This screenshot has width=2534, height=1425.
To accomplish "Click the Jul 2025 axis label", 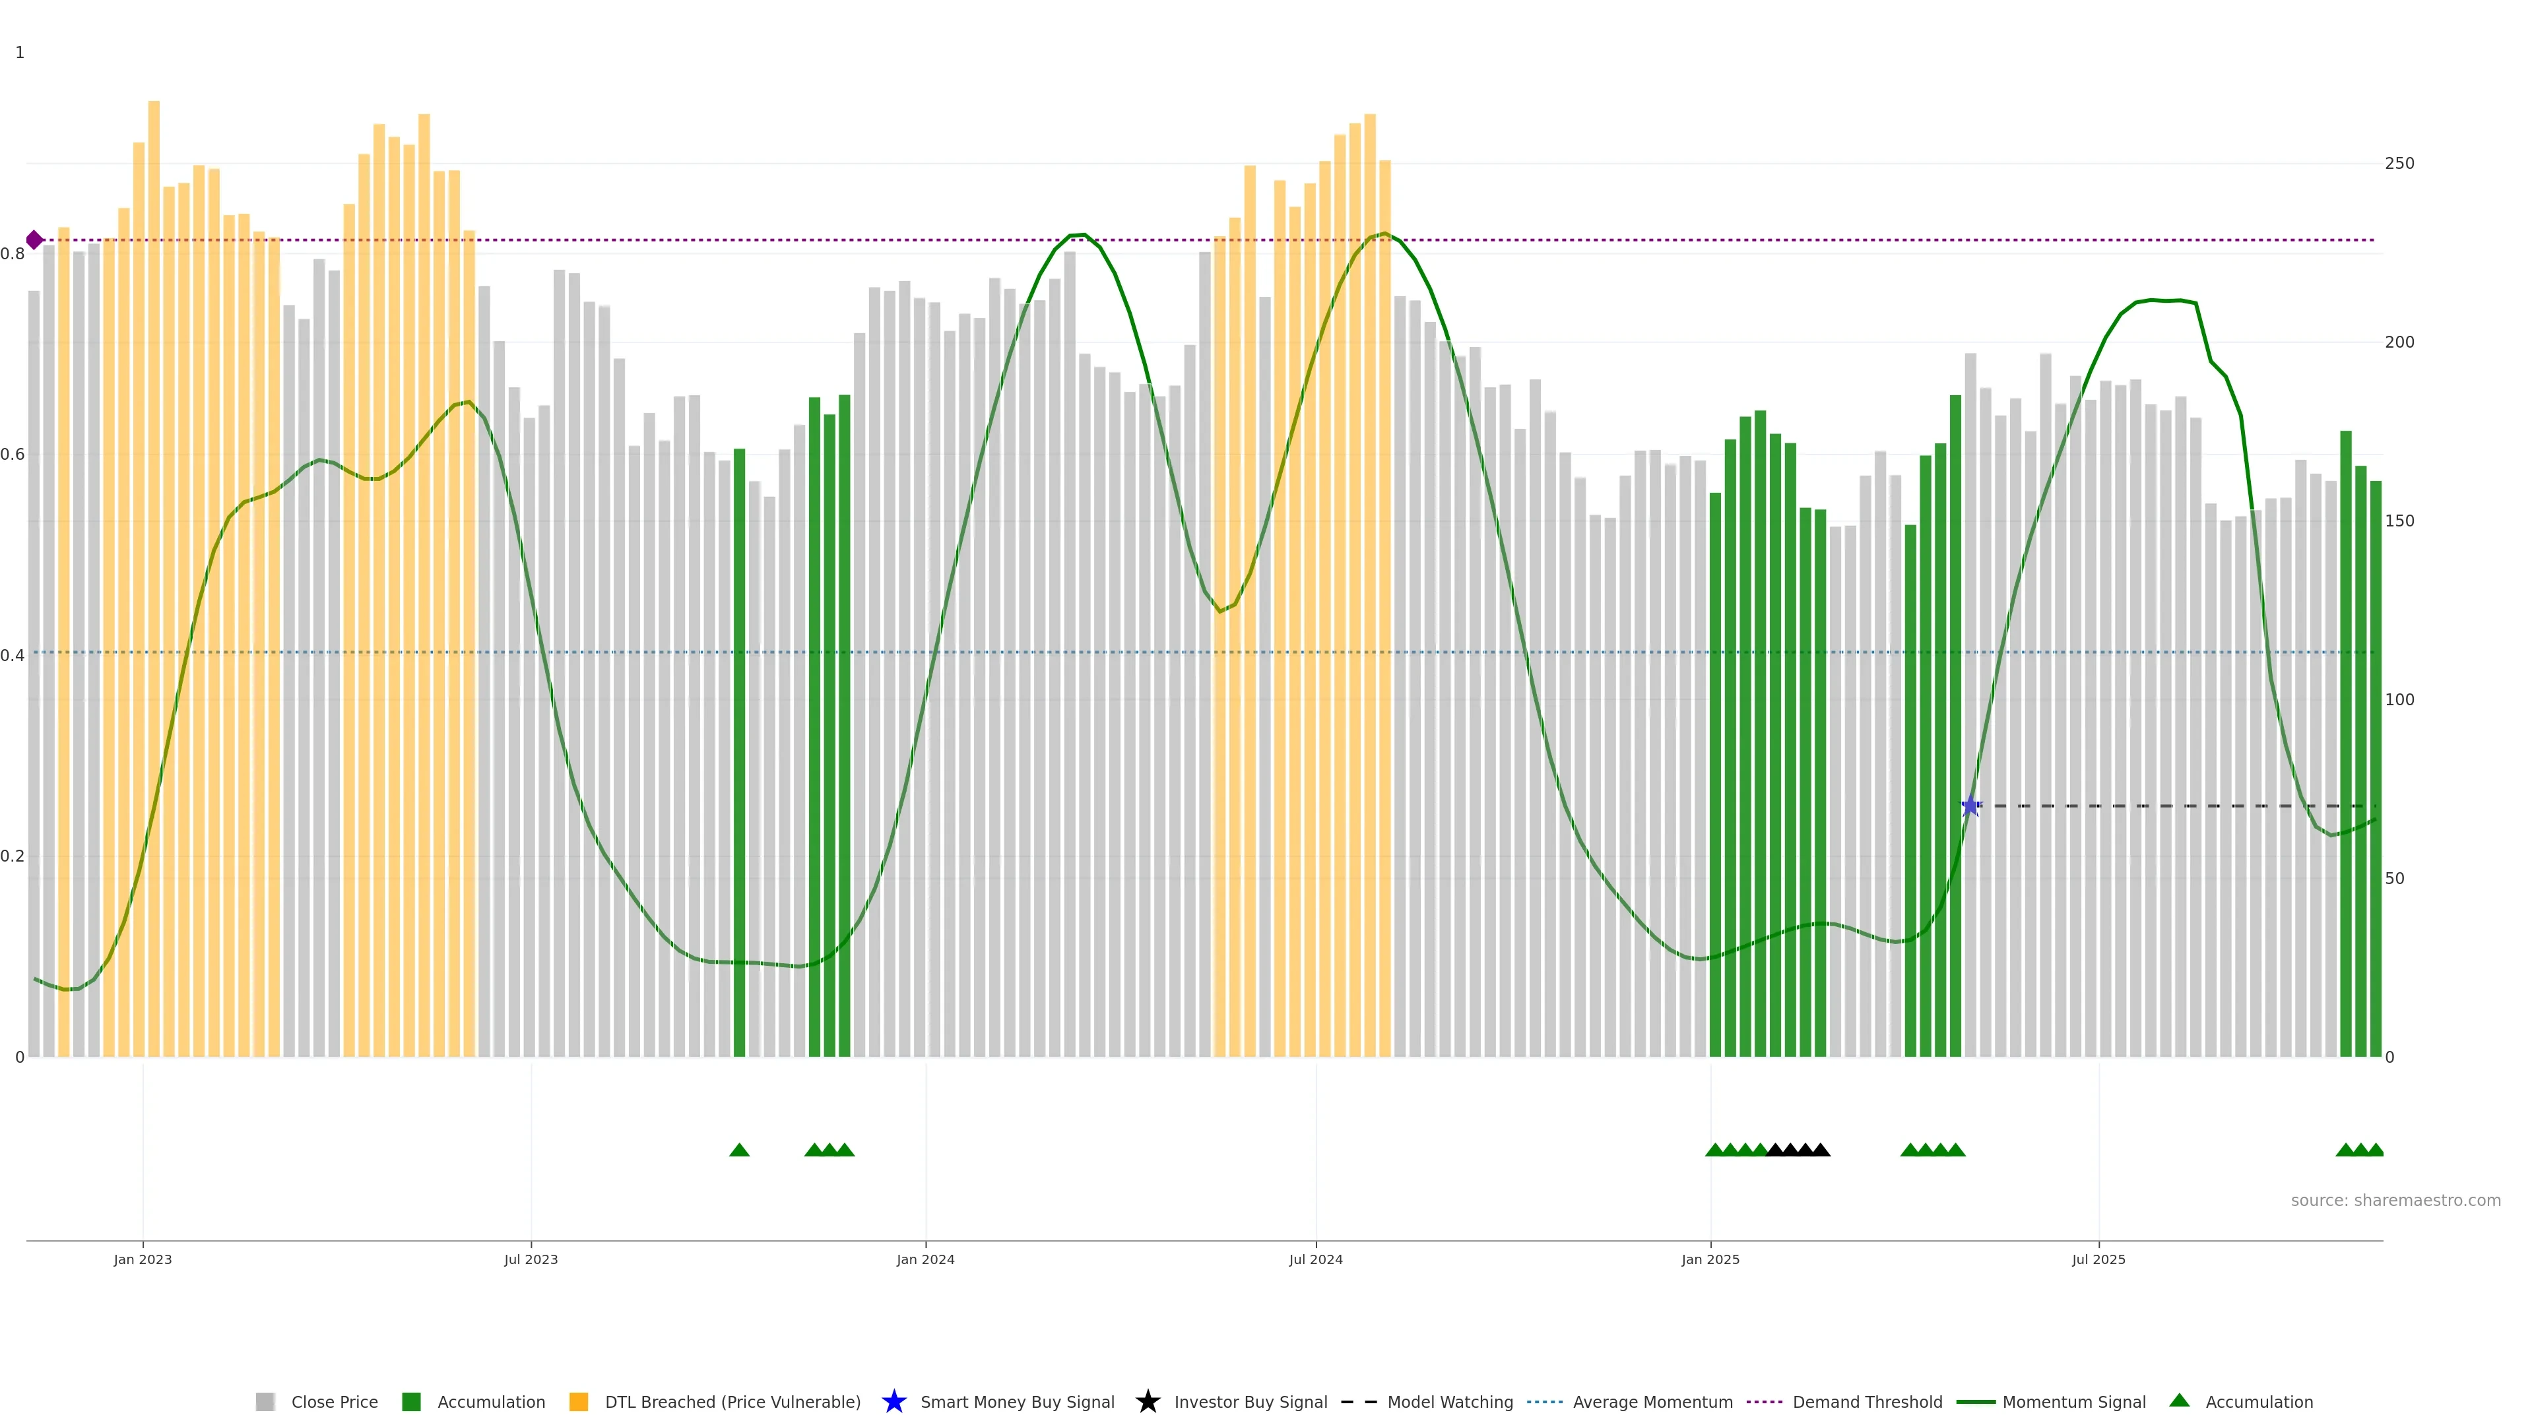I will click(2098, 1260).
